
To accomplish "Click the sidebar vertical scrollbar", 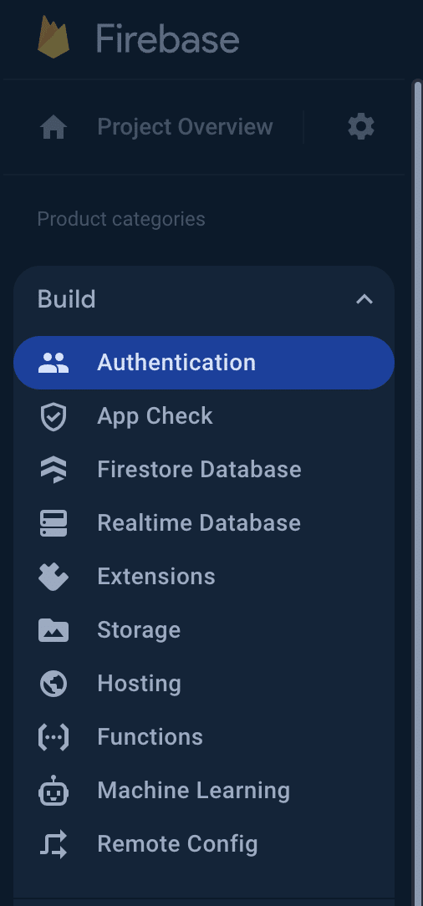I will [417, 493].
